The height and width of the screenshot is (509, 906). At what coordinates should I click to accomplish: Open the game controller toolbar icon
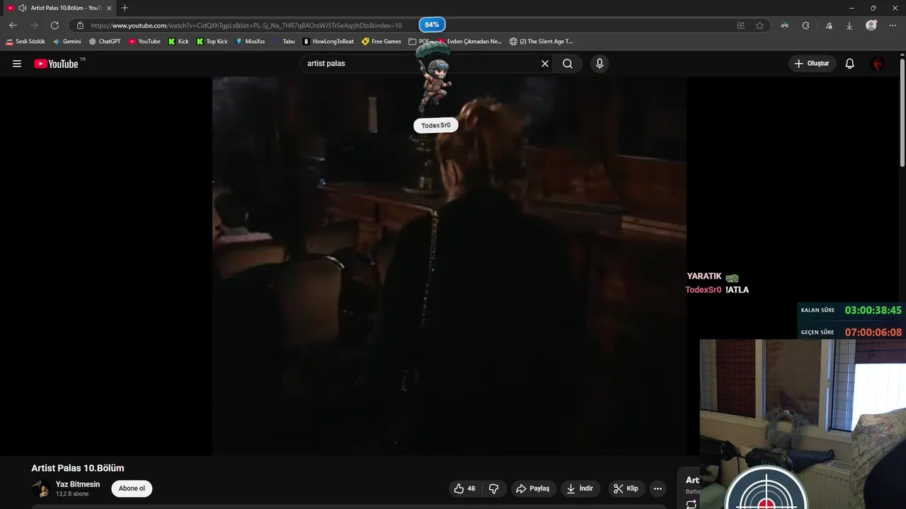pyautogui.click(x=784, y=25)
